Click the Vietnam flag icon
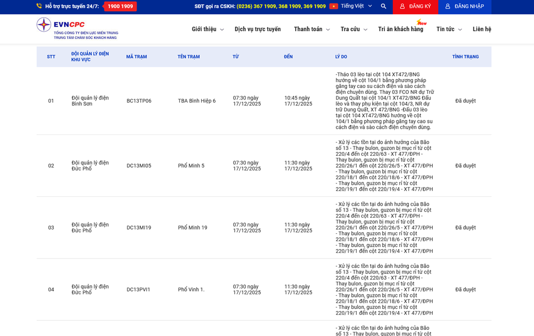534x336 pixels. [334, 6]
